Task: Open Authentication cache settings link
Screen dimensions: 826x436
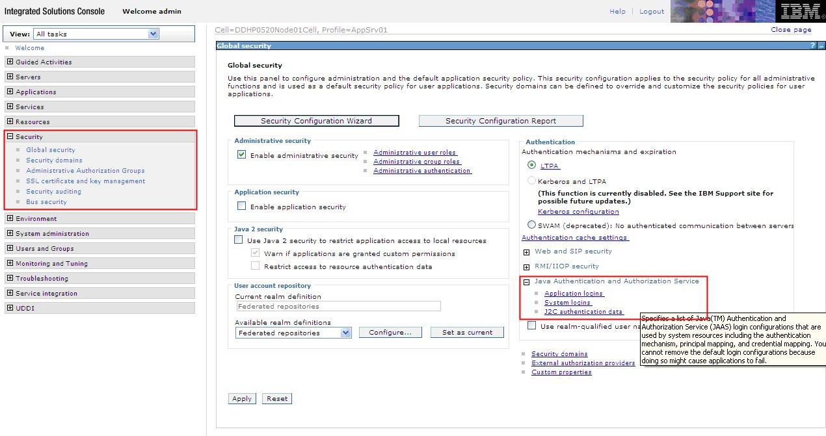Action: pos(575,237)
